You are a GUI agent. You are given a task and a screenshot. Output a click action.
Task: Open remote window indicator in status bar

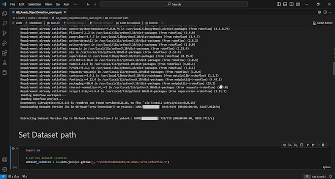[x=3, y=177]
